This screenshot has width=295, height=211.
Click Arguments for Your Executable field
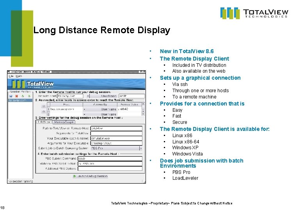coord(116,143)
